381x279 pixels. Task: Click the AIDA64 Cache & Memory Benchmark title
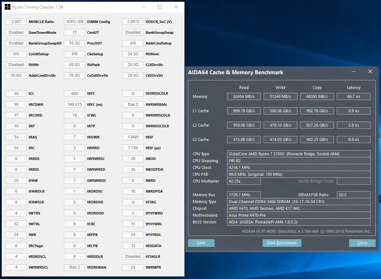tap(235, 72)
